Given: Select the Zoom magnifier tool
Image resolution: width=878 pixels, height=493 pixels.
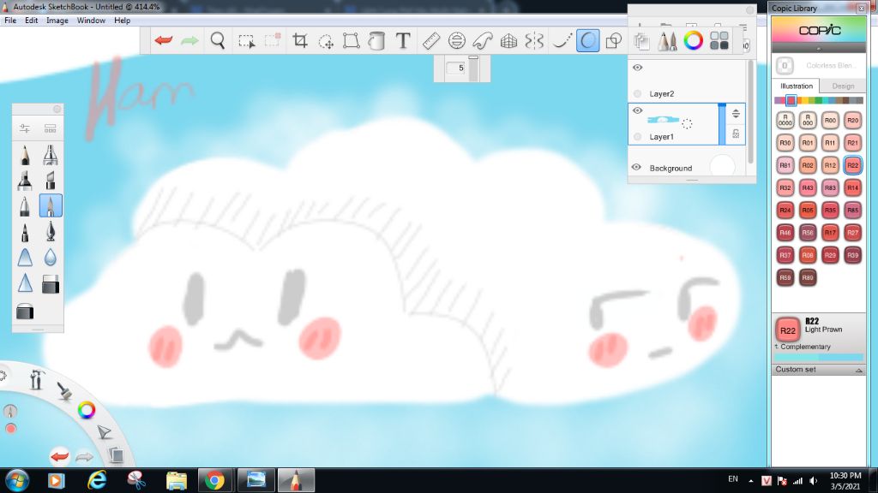Looking at the screenshot, I should 218,40.
